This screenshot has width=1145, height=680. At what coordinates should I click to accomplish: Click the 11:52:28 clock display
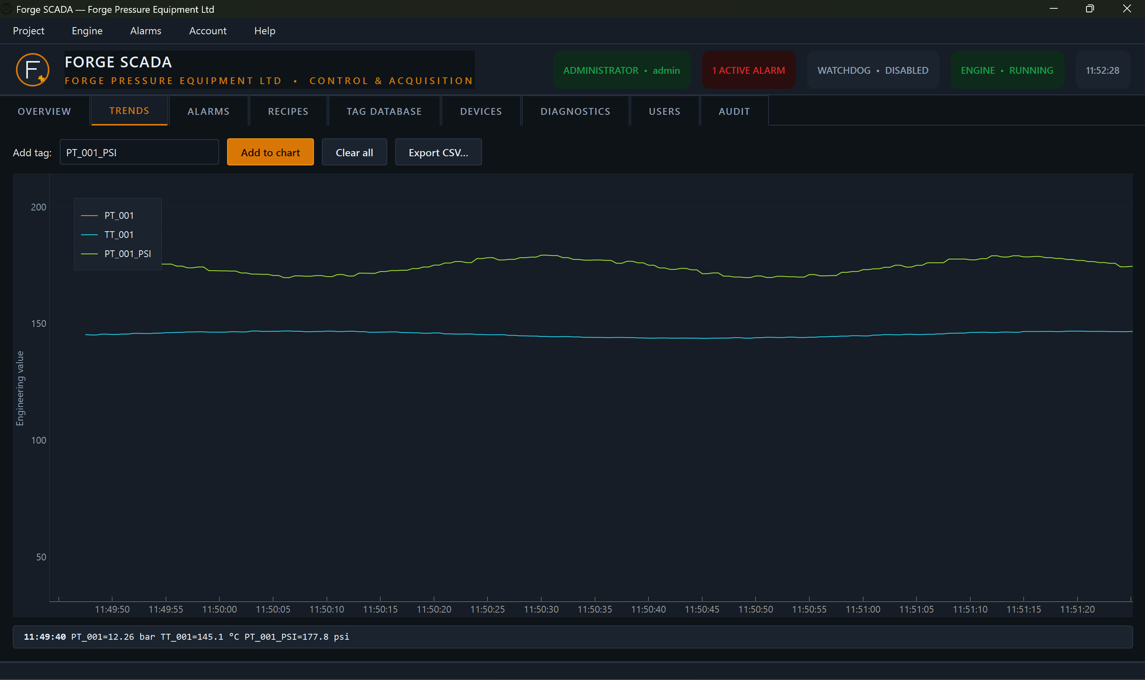1102,70
